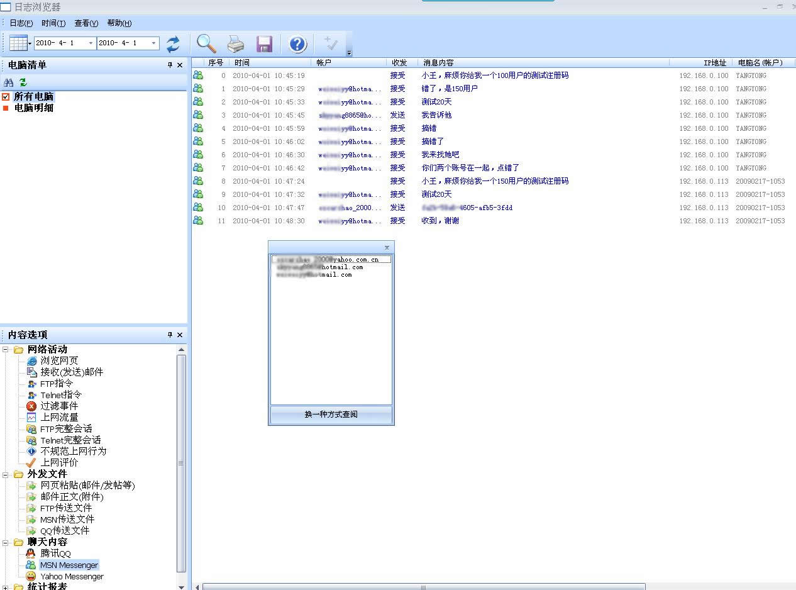Click the 内容选项 panel vertical scrollbar thumb
Image resolution: width=796 pixels, height=590 pixels.
pyautogui.click(x=181, y=464)
